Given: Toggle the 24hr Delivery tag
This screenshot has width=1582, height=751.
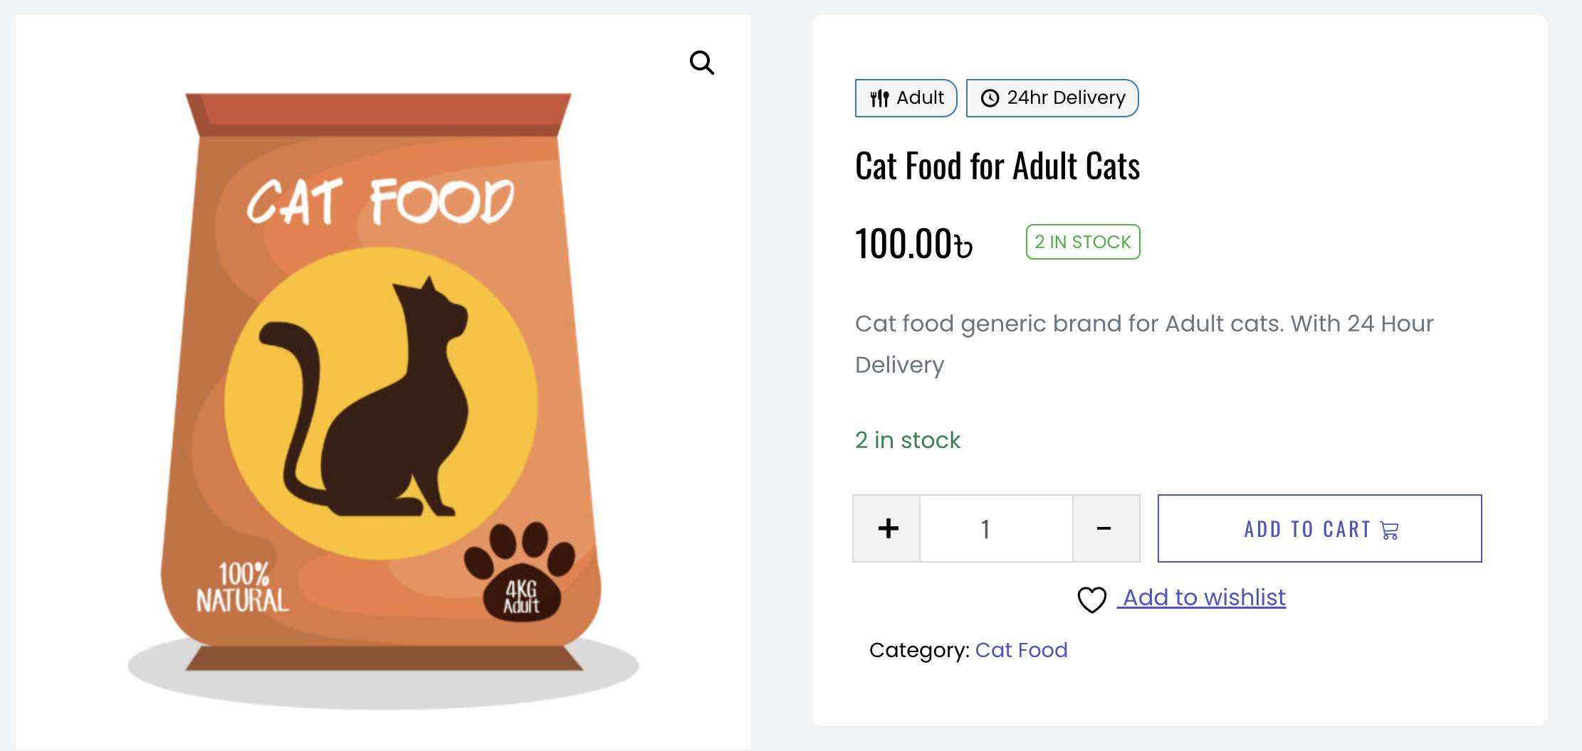Looking at the screenshot, I should coord(1052,97).
